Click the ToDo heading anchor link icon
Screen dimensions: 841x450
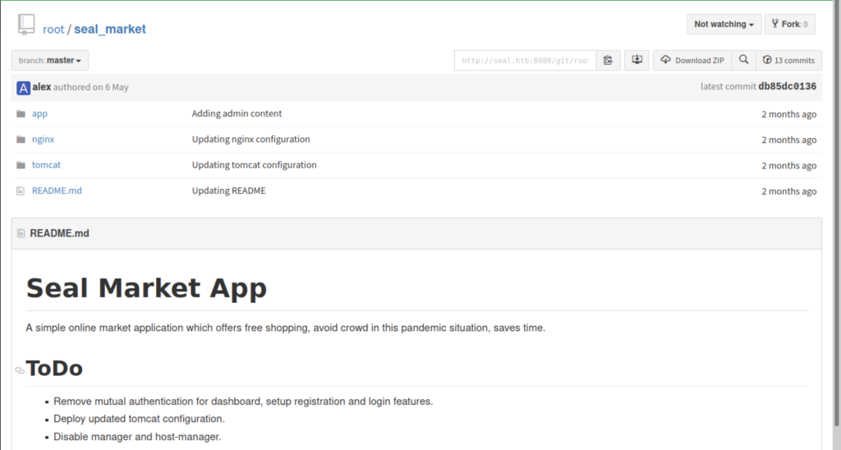pyautogui.click(x=20, y=370)
